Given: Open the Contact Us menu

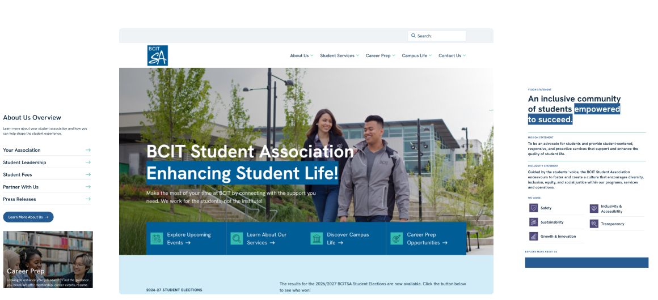Looking at the screenshot, I should pyautogui.click(x=452, y=55).
